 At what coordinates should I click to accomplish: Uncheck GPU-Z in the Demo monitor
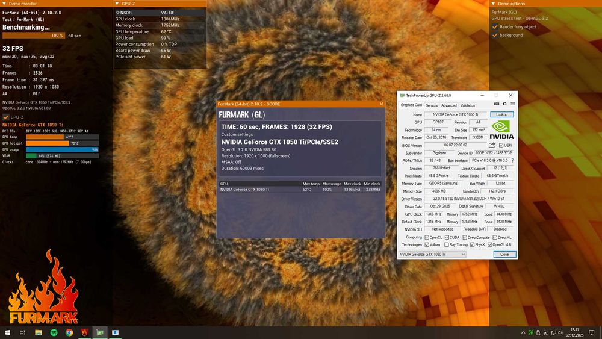(x=6, y=117)
